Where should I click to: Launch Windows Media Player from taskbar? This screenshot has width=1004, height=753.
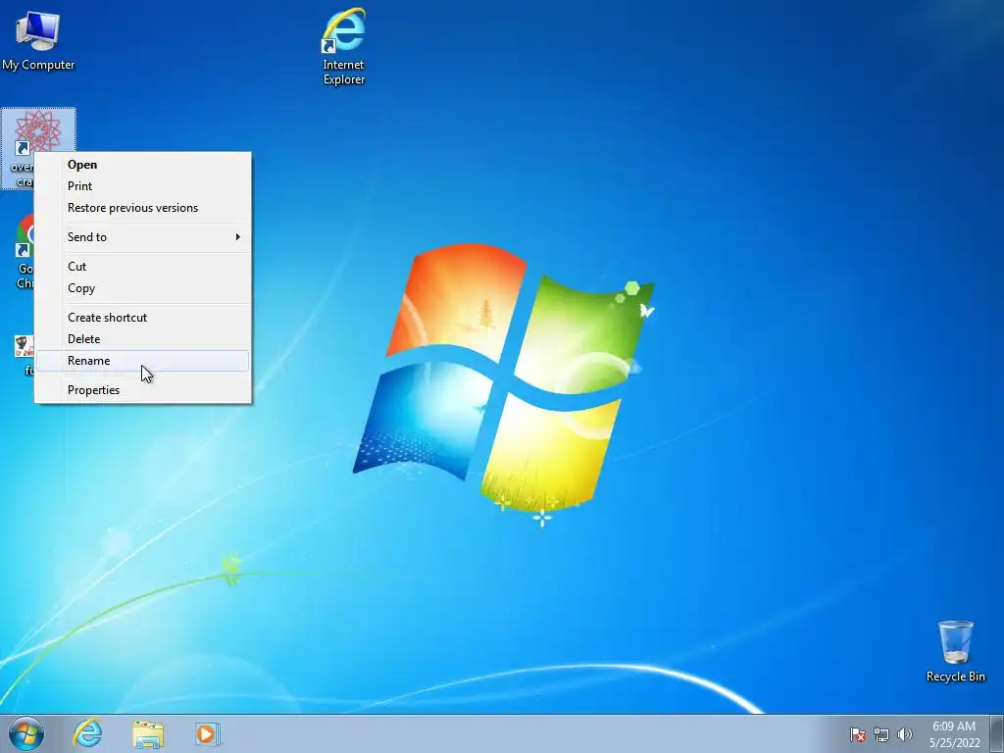pos(207,734)
